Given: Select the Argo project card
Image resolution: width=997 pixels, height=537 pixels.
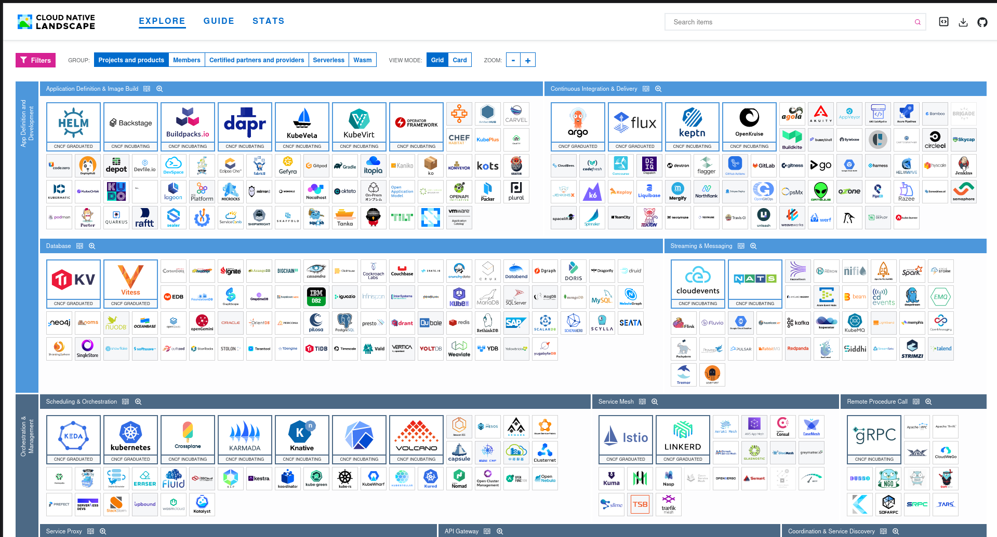Looking at the screenshot, I should [578, 127].
